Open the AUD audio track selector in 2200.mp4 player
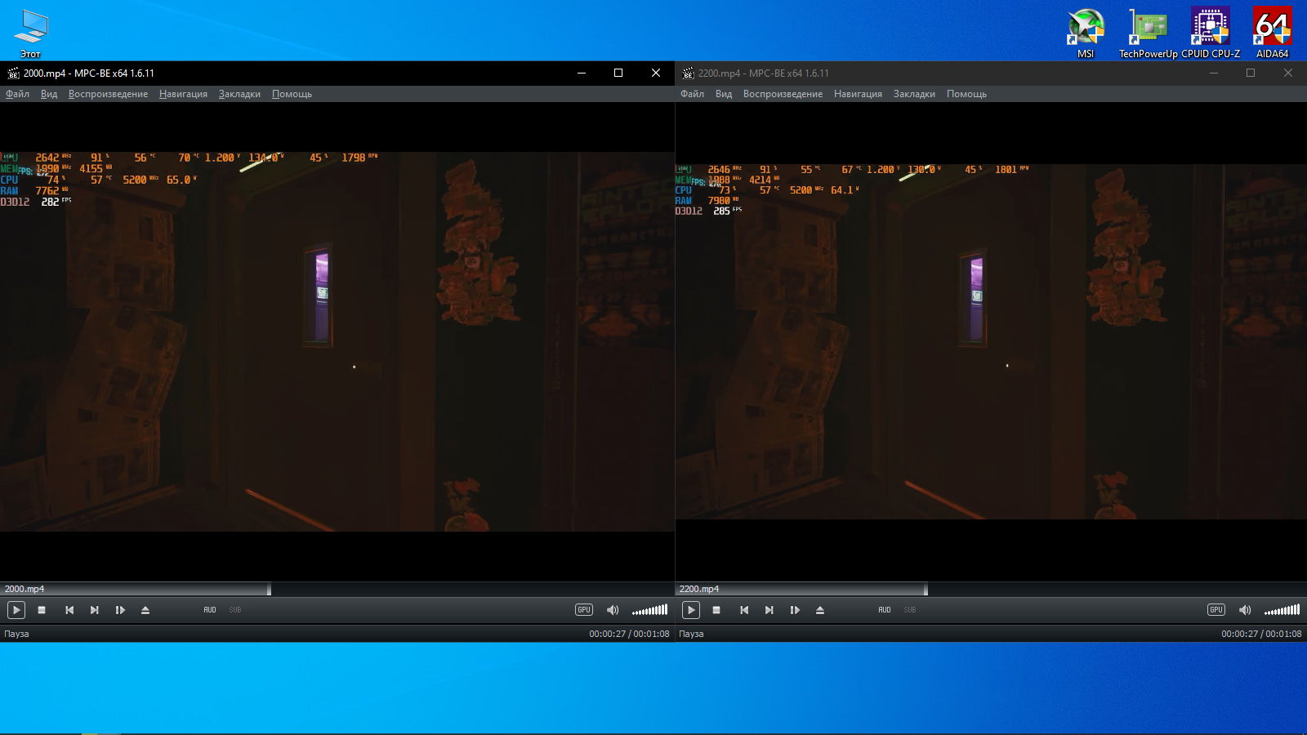Screen dimensions: 1307x735 [885, 610]
